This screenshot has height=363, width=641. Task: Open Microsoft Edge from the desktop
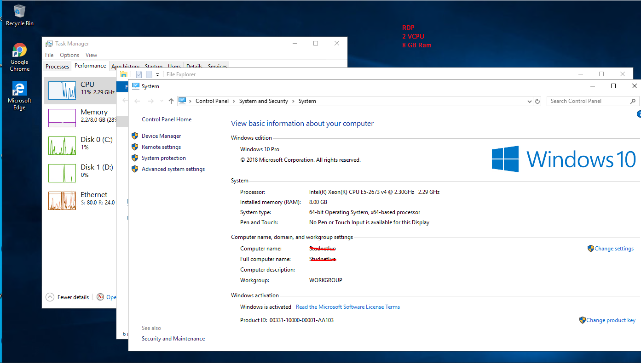19,88
